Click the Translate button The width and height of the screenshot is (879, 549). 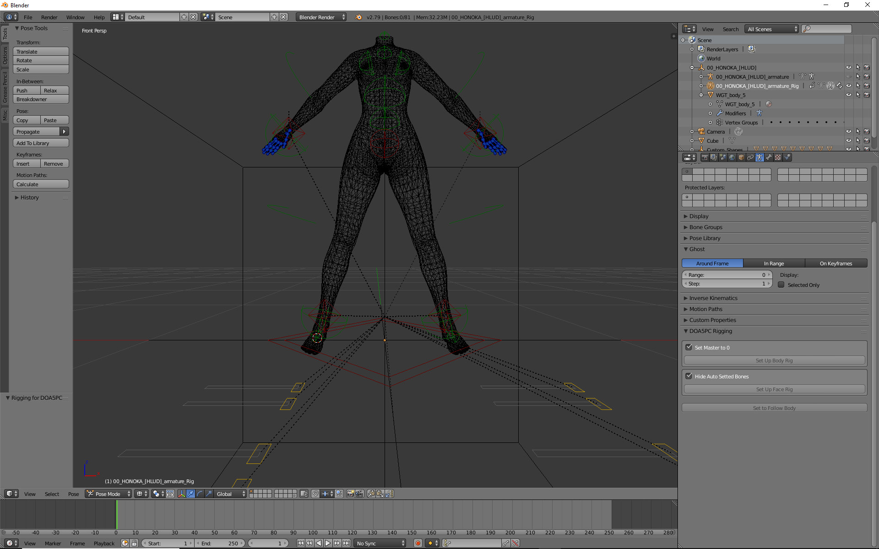coord(41,51)
